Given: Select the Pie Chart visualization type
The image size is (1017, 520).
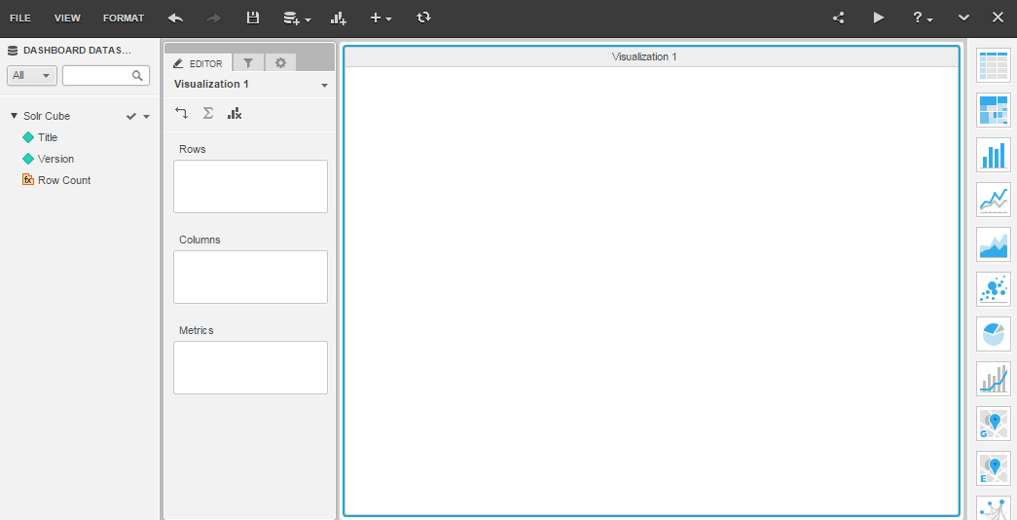Looking at the screenshot, I should click(994, 334).
